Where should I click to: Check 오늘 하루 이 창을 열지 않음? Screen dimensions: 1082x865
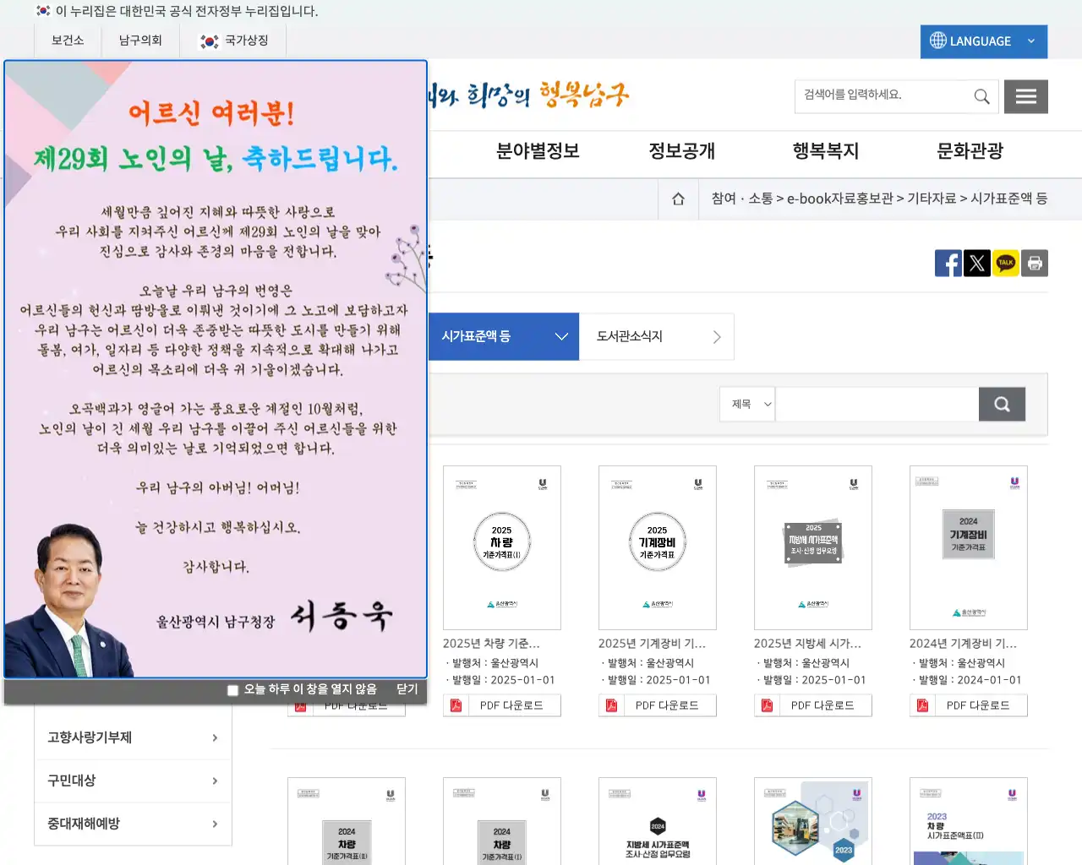(x=232, y=690)
